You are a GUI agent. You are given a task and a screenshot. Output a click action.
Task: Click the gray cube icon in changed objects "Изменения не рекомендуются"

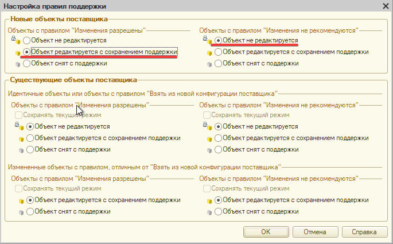coord(209,212)
